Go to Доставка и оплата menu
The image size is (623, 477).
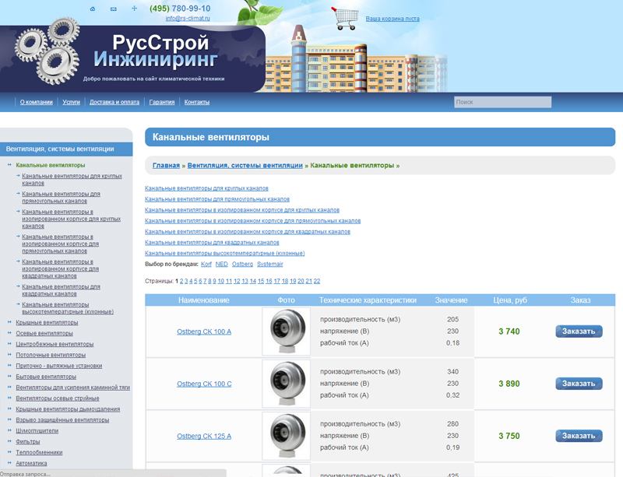[x=114, y=102]
